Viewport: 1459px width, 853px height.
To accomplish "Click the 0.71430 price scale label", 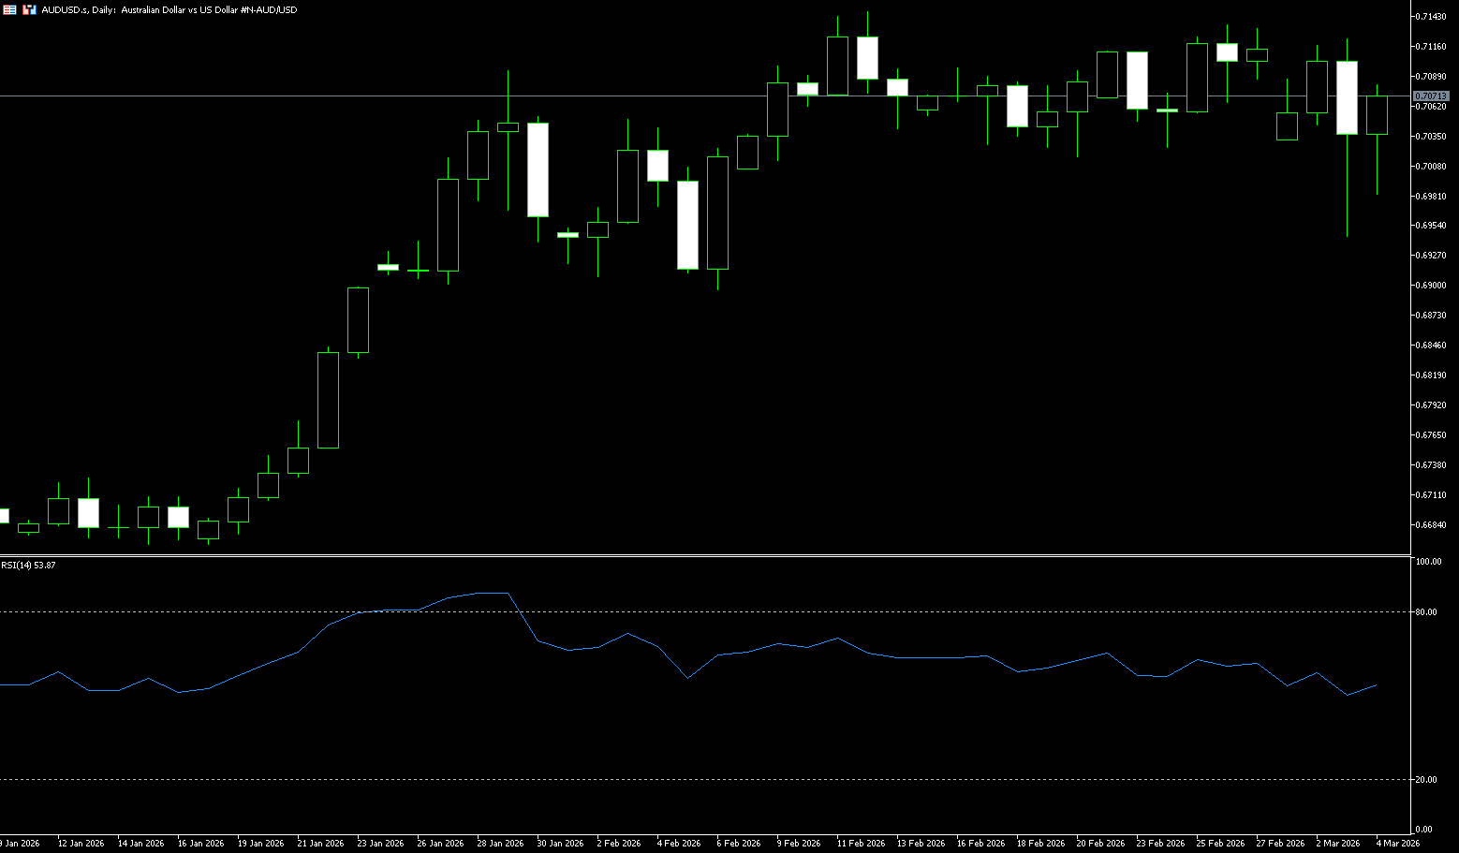I will pyautogui.click(x=1433, y=17).
